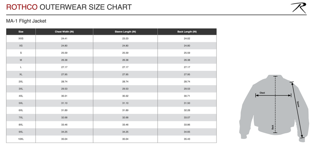The image size is (319, 147).
Task: Click chest width value 24.41
Action: 64,39
